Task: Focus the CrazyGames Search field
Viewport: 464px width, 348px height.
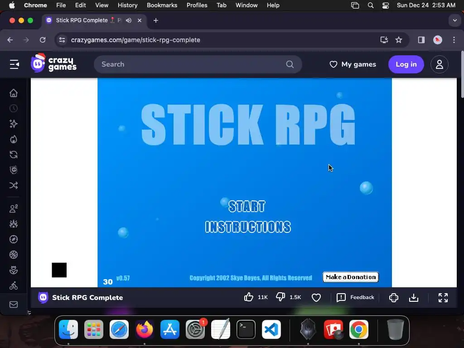Action: click(198, 64)
